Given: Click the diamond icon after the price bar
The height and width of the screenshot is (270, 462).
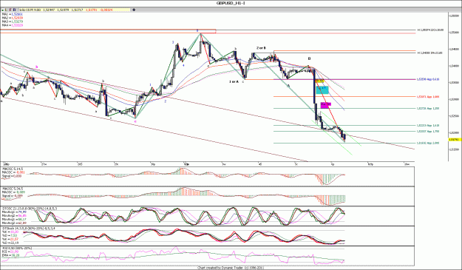Looking at the screenshot, I should click(x=134, y=10).
